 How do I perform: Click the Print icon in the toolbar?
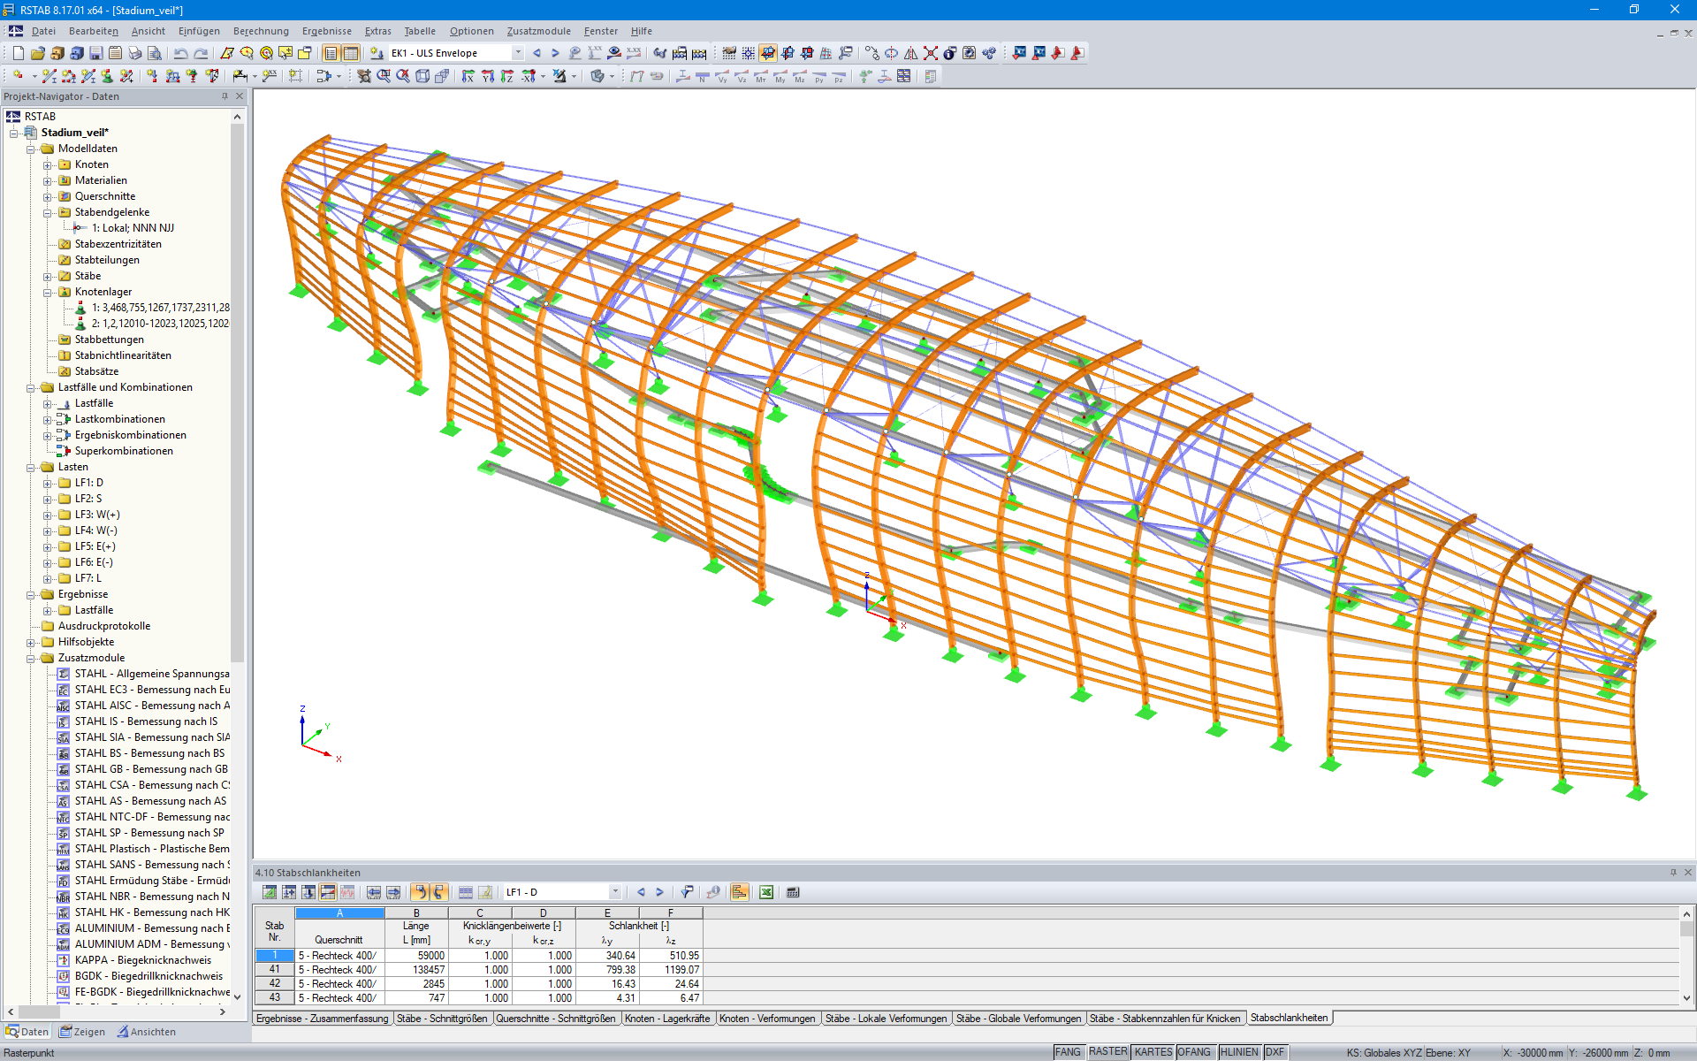tap(134, 53)
